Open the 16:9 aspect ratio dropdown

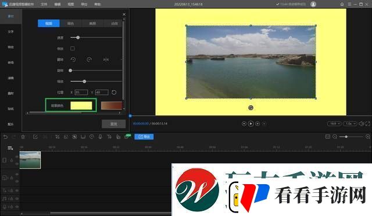tap(334, 123)
